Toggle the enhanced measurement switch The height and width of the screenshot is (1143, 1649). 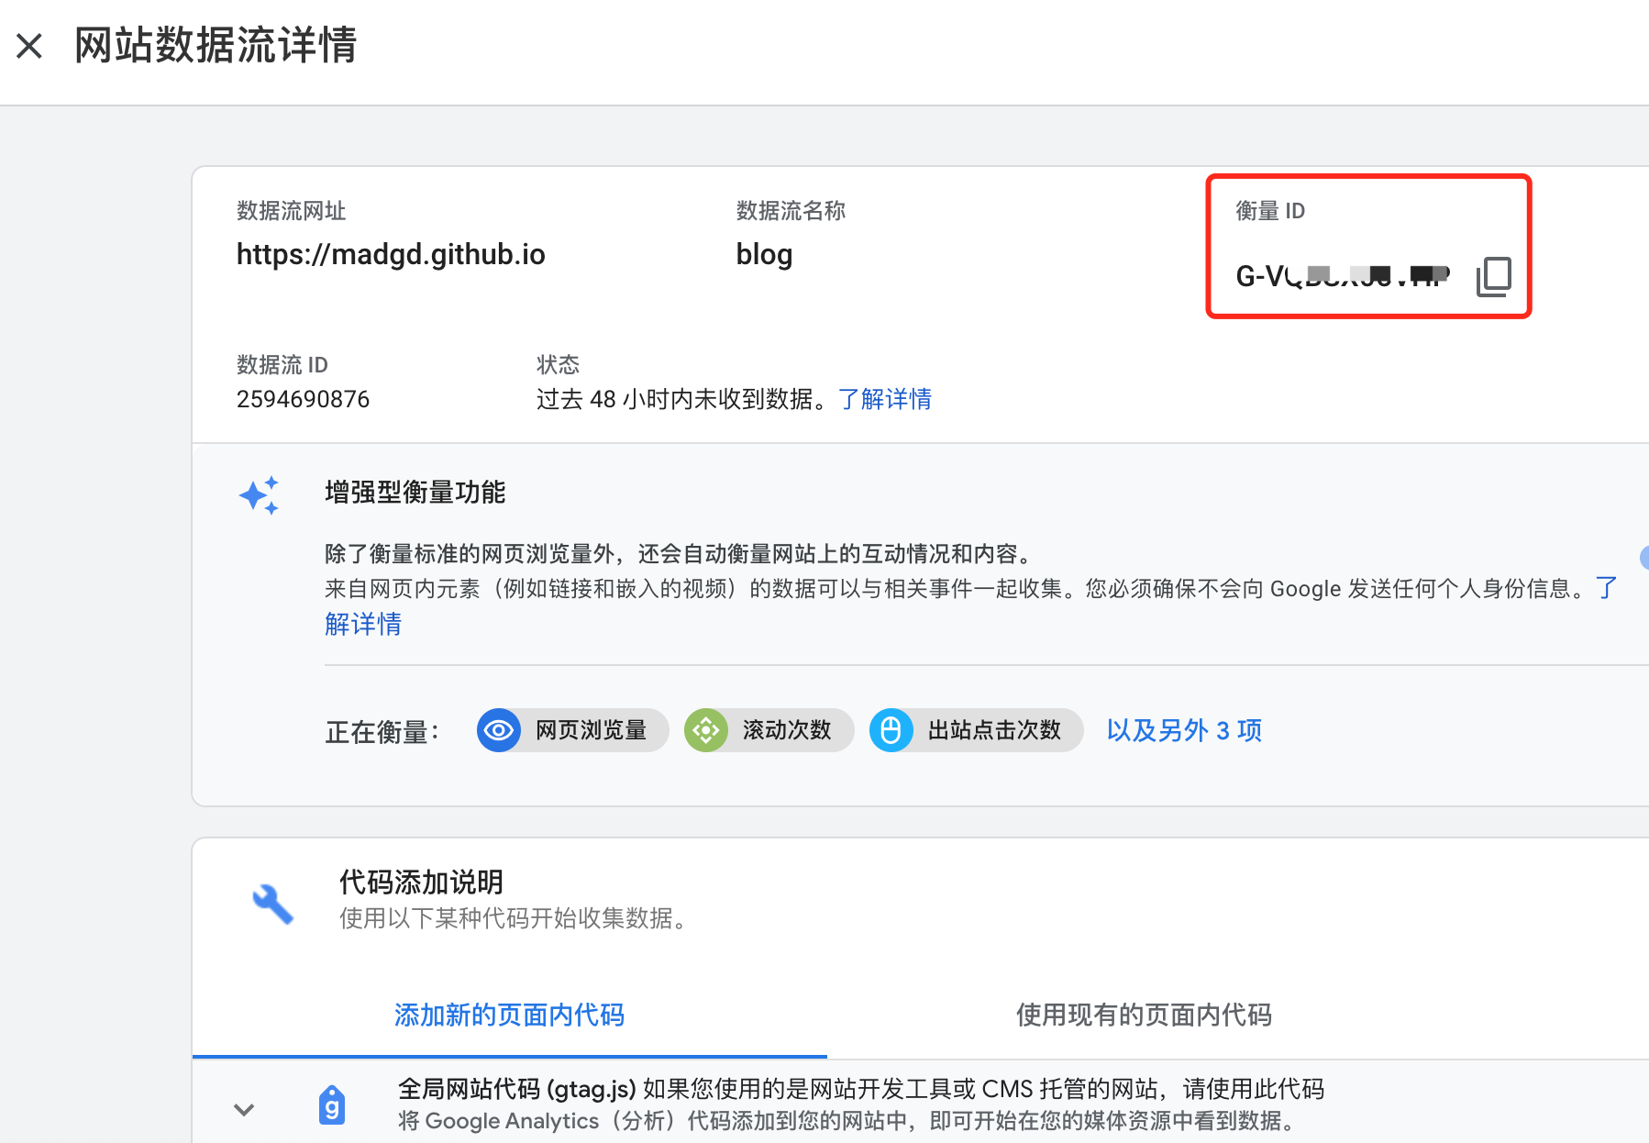(x=1643, y=557)
